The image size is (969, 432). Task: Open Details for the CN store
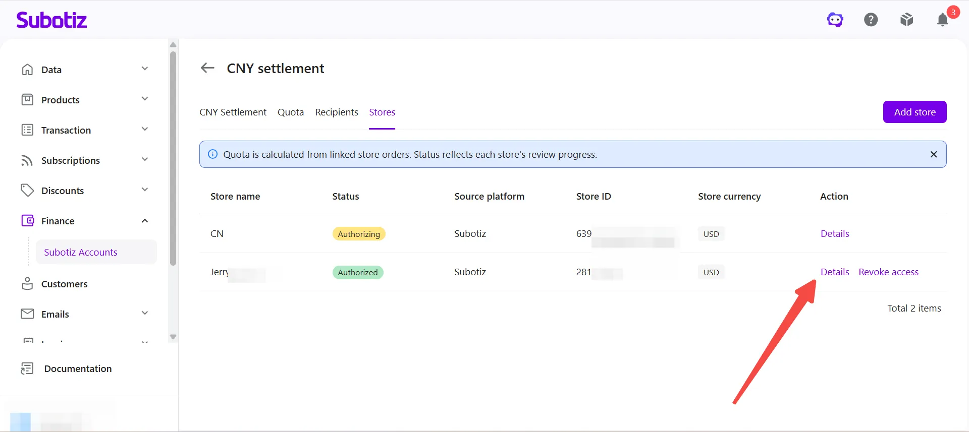point(835,233)
